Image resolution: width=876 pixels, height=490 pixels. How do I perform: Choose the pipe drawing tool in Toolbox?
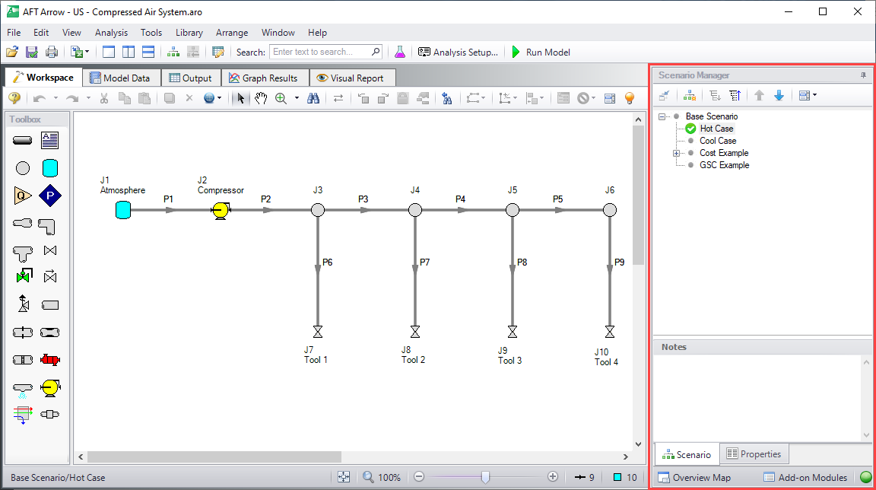[x=23, y=141]
